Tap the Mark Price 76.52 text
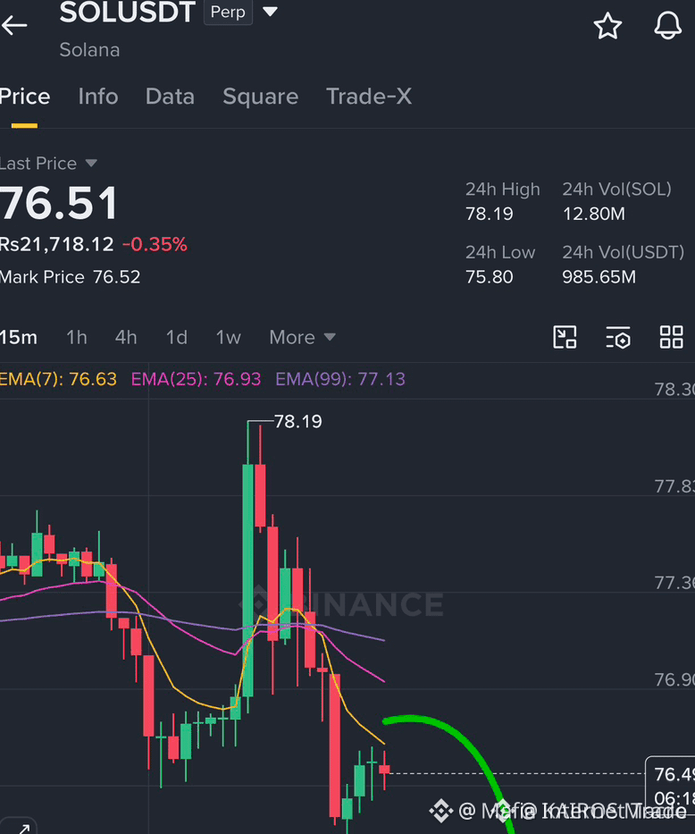Viewport: 695px width, 834px height. coord(71,277)
